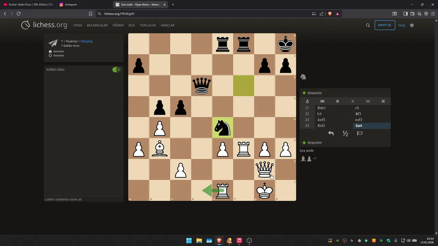Open Brave Shields lion icon
438x246 pixels.
tap(330, 14)
